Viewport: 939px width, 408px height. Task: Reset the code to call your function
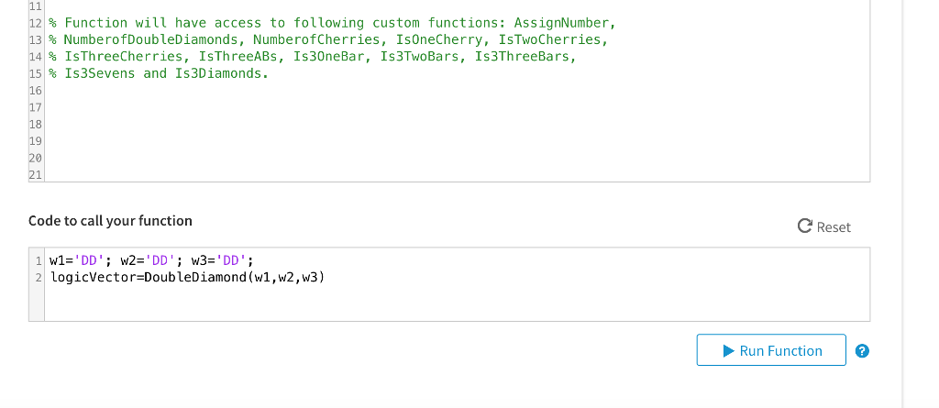[x=824, y=226]
